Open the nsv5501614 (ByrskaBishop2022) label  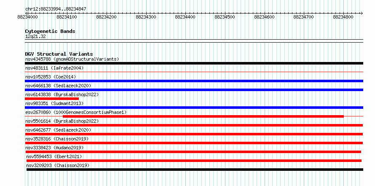click(62, 121)
